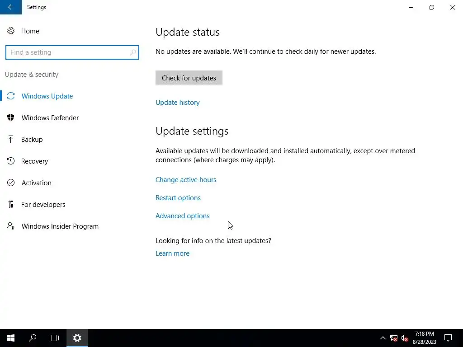Click the Settings gear on taskbar
463x347 pixels.
tap(77, 338)
